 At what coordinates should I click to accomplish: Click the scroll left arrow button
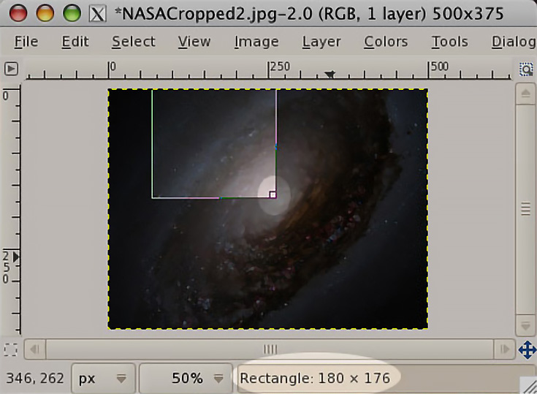[x=35, y=349]
